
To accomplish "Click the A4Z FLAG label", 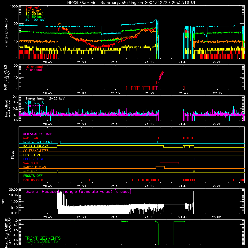I will coord(30,171).
